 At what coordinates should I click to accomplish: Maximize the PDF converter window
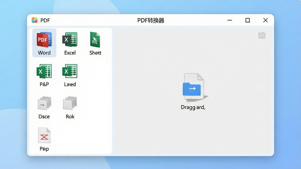click(248, 20)
